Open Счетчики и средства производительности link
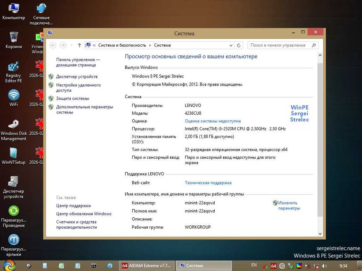Viewport: 362px width, 271px height. coord(76,225)
